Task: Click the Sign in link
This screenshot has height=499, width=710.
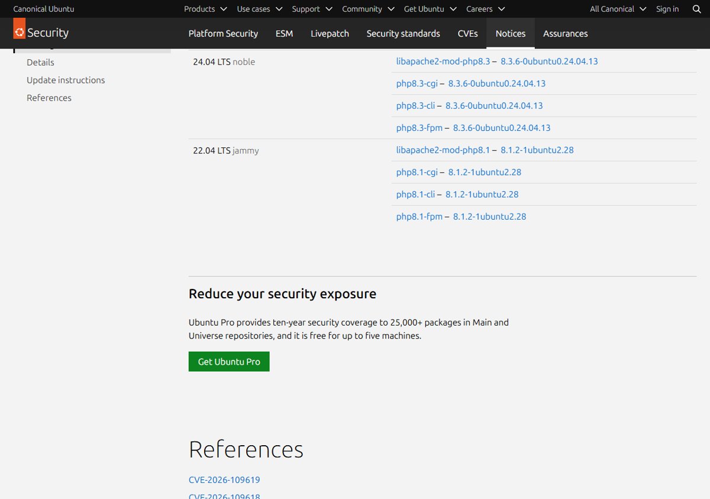Action: pos(667,9)
